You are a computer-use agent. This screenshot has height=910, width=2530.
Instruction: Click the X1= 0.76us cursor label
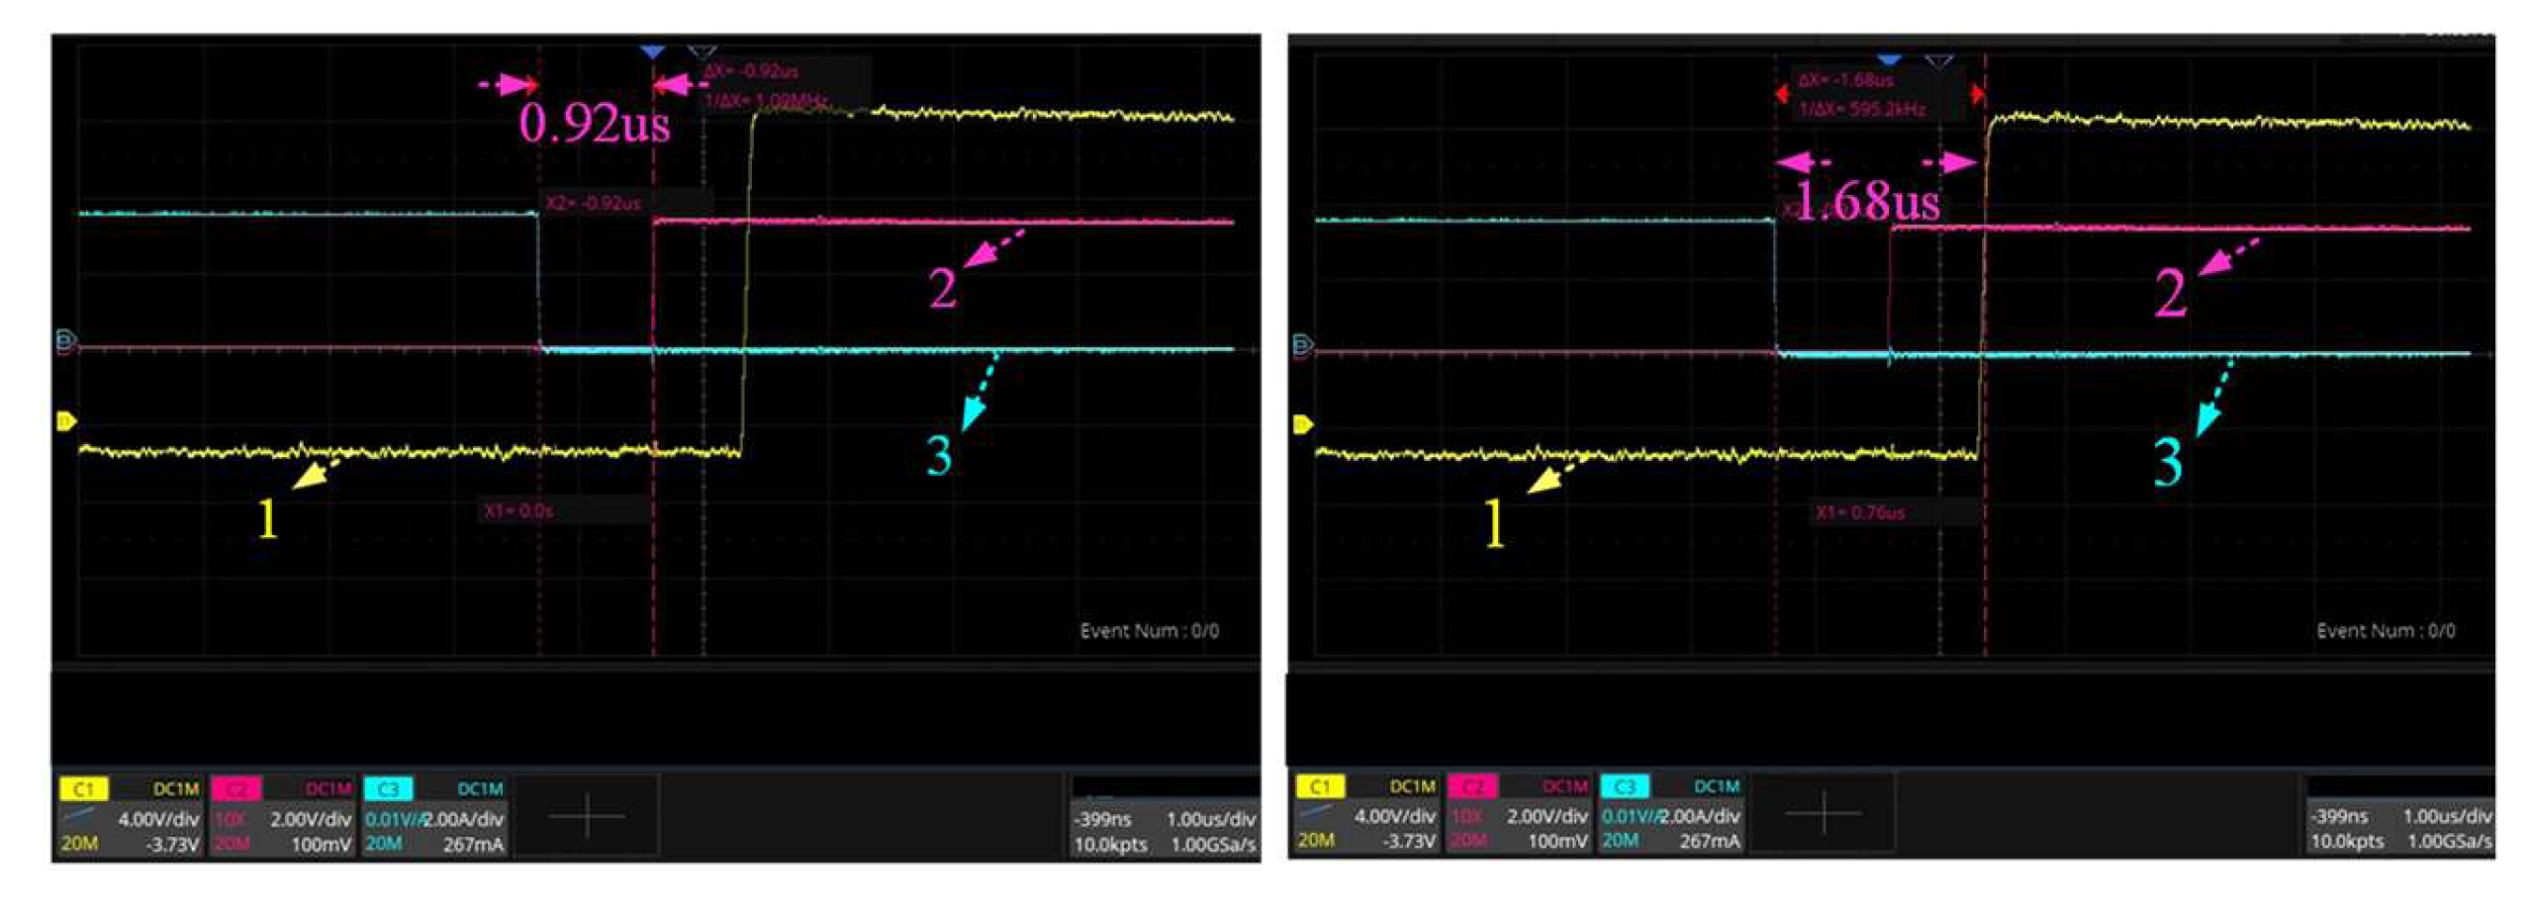1859,512
